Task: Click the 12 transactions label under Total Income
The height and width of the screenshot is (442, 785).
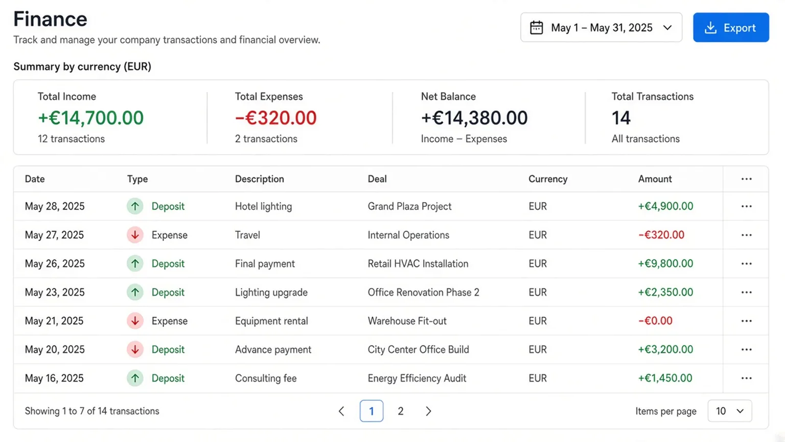Action: (x=71, y=139)
